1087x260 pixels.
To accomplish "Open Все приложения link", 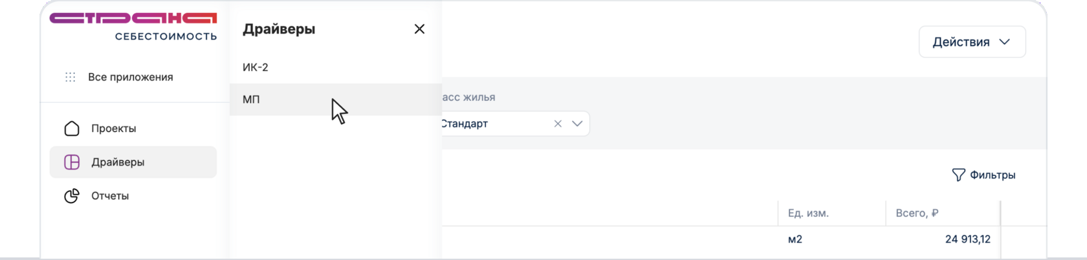I will click(131, 77).
